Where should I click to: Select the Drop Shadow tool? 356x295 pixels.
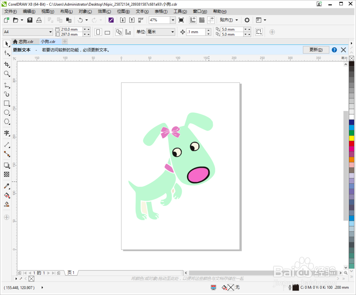(7, 165)
